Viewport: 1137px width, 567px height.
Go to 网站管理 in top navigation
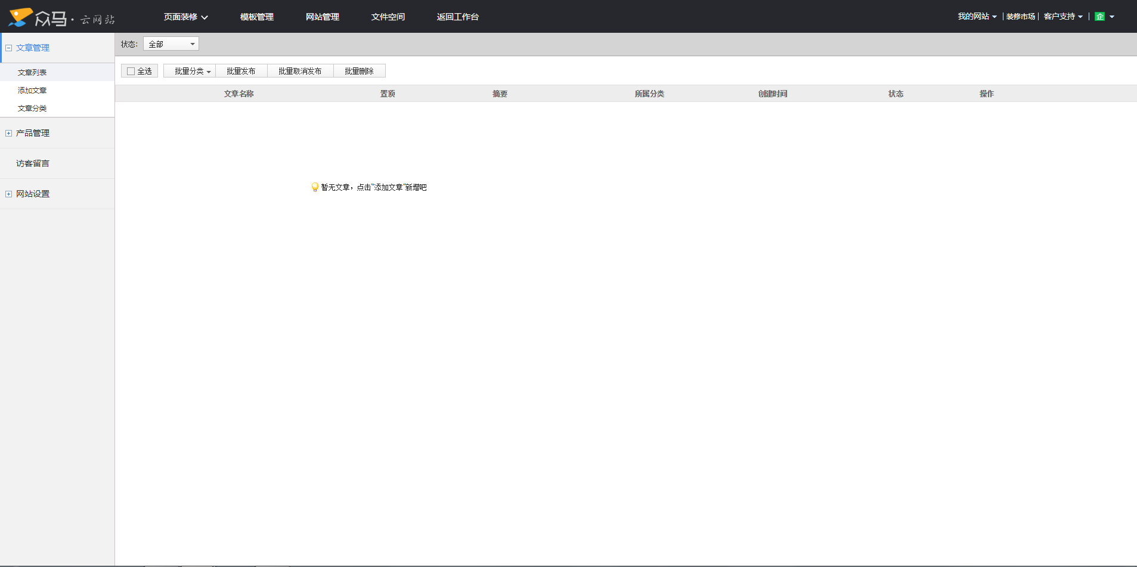pos(323,17)
